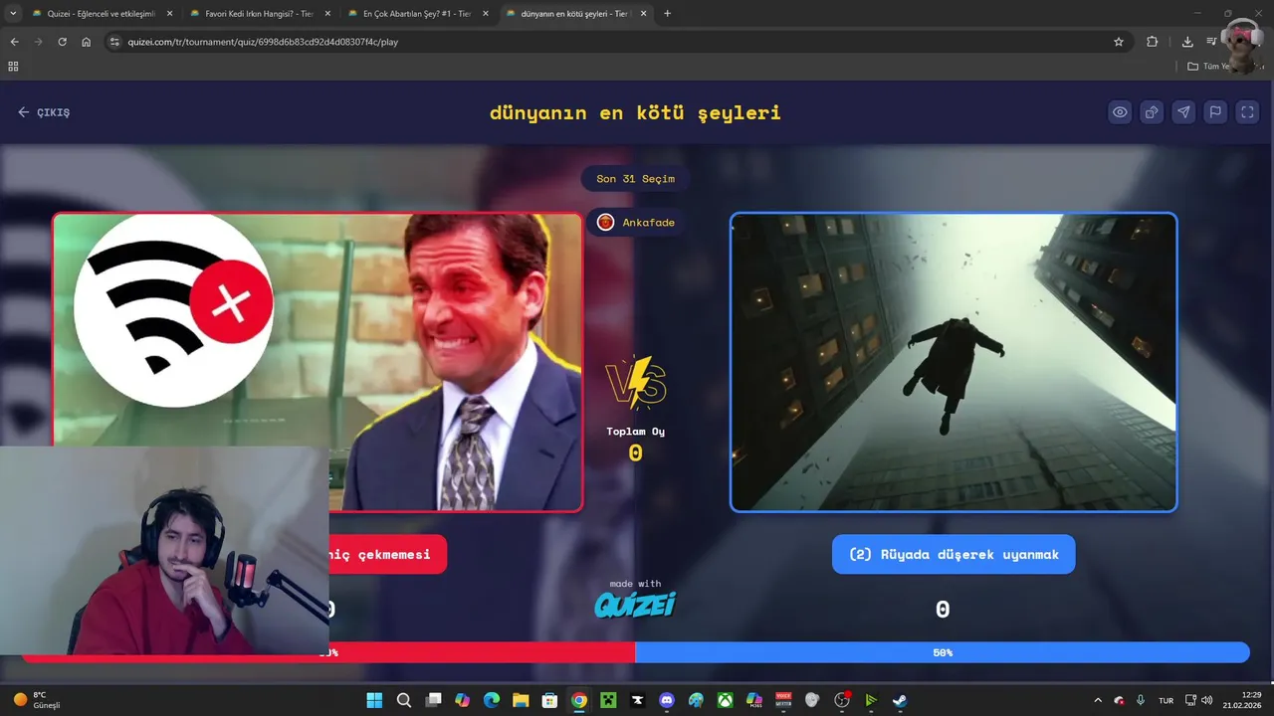Click the ÇIKIŞ exit link

point(44,112)
